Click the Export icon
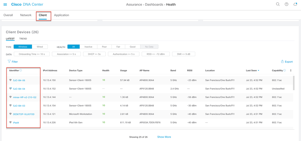Viewport: 301px width, 141px height. click(x=282, y=62)
